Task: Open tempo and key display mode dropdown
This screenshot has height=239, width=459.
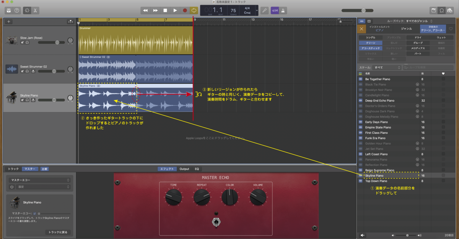Action: pyautogui.click(x=256, y=11)
